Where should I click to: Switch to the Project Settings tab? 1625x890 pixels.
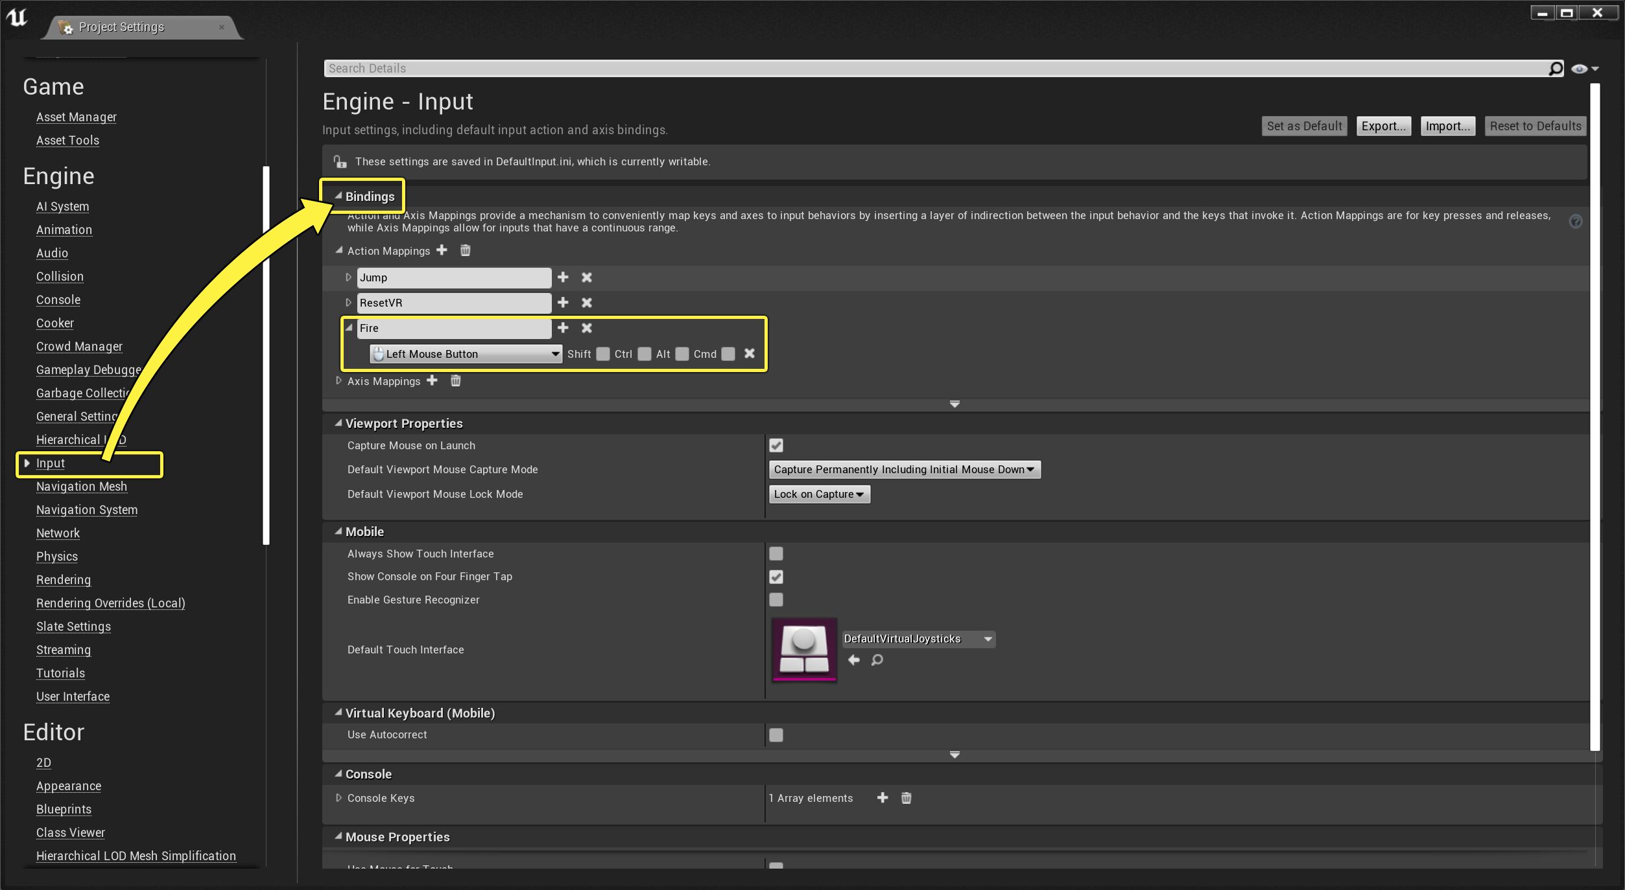[x=121, y=27]
